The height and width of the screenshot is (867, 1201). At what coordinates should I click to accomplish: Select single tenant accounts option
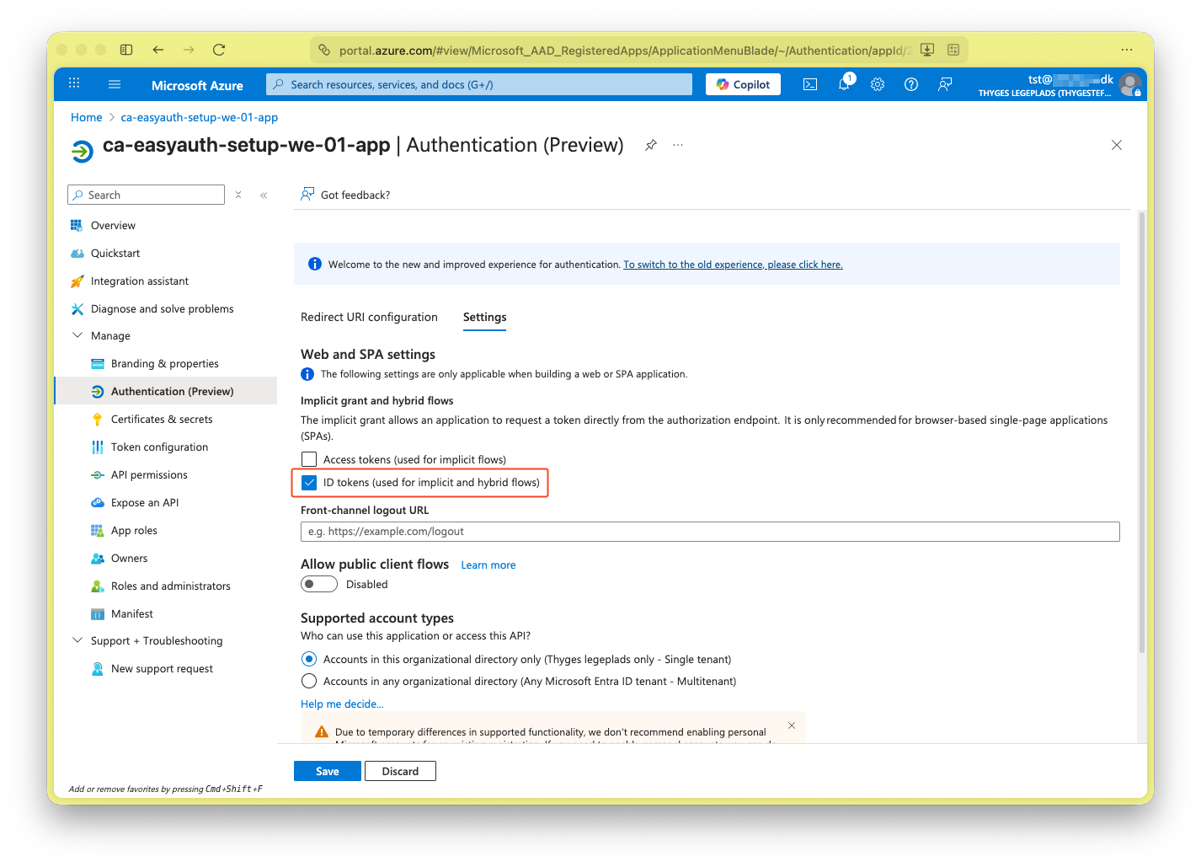pyautogui.click(x=309, y=659)
